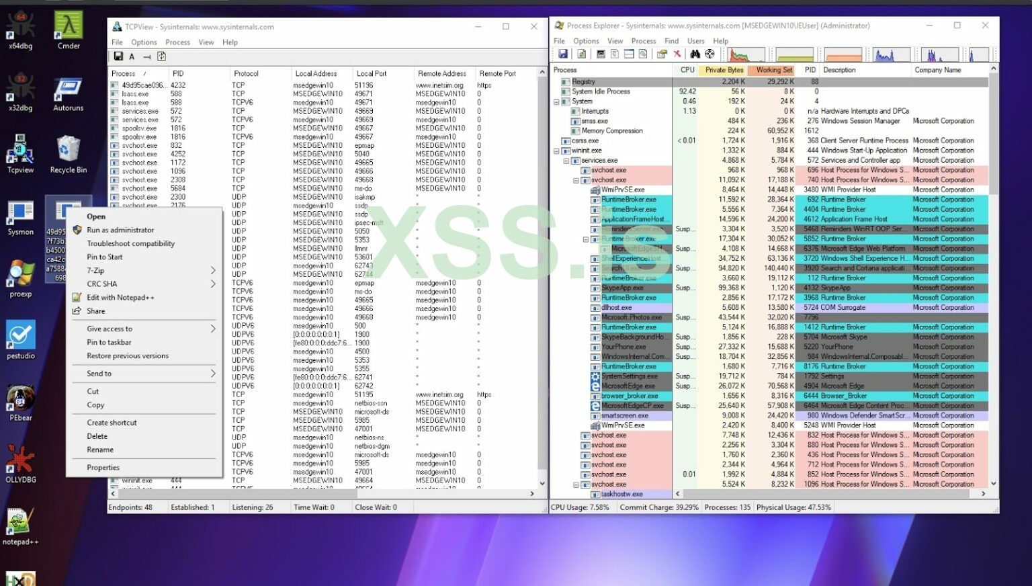1032x586 pixels.
Task: Click Refresh Now icon in Process Explorer toolbar
Action: [581, 54]
